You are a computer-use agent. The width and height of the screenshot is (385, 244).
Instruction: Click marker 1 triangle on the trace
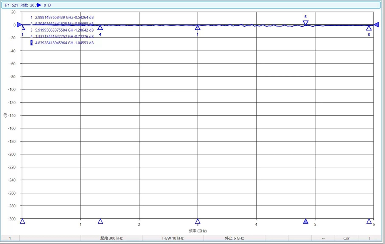pos(198,28)
